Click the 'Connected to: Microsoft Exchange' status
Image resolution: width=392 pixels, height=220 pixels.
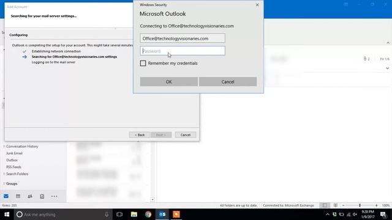tap(288, 205)
